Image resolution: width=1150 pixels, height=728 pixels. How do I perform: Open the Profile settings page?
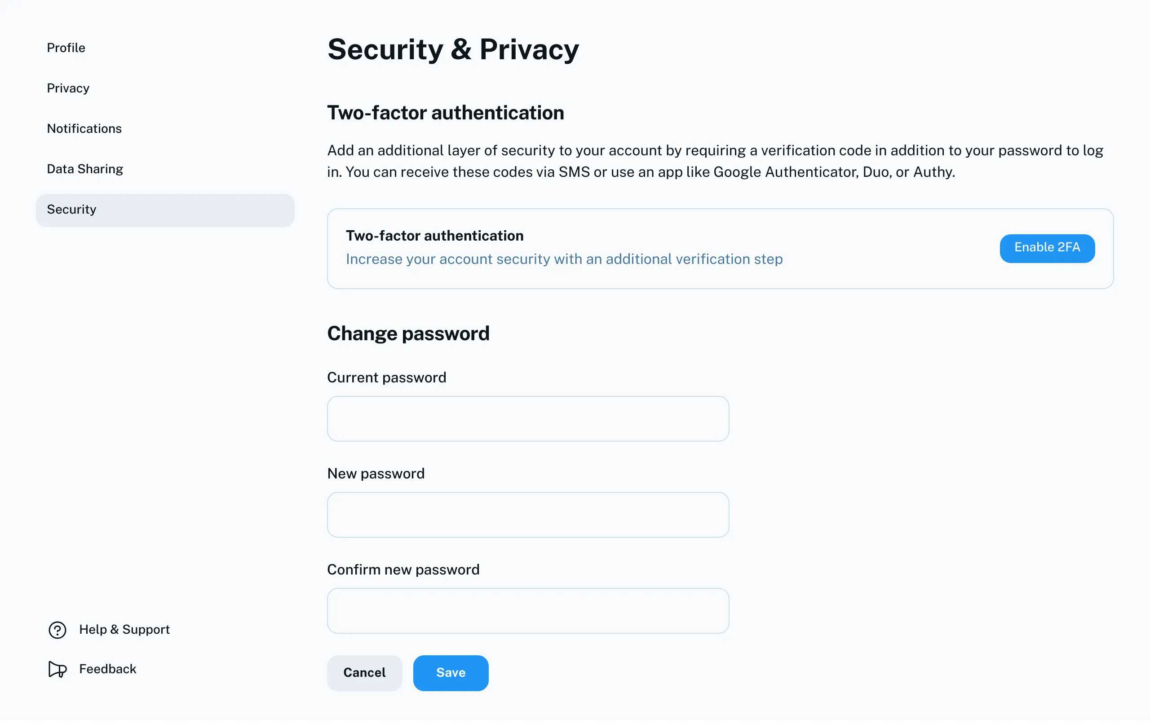(66, 48)
